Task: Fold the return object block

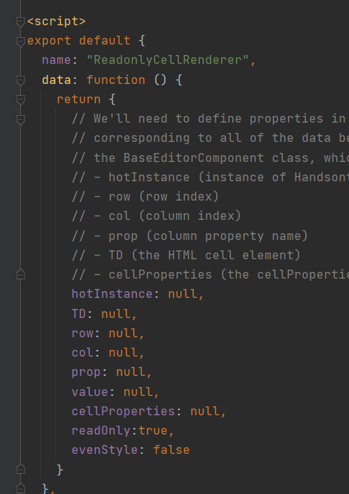Action: click(21, 100)
